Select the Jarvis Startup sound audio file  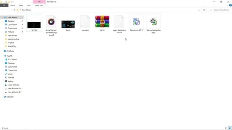(x=51, y=25)
